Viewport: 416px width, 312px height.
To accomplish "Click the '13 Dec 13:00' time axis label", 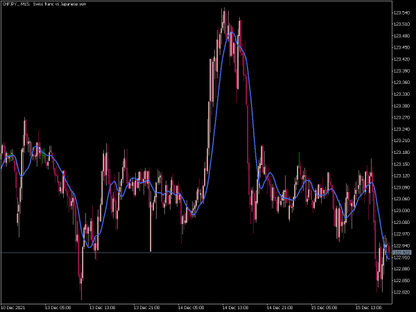I will coord(102,308).
